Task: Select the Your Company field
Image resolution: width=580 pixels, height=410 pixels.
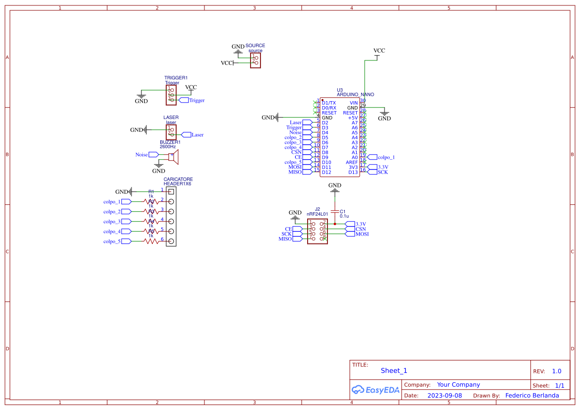Action: point(458,385)
